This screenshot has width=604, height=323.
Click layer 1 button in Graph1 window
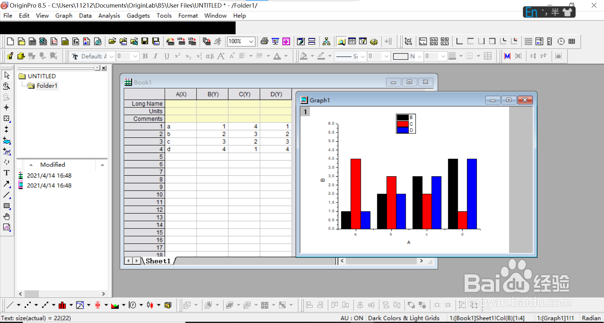[x=305, y=112]
